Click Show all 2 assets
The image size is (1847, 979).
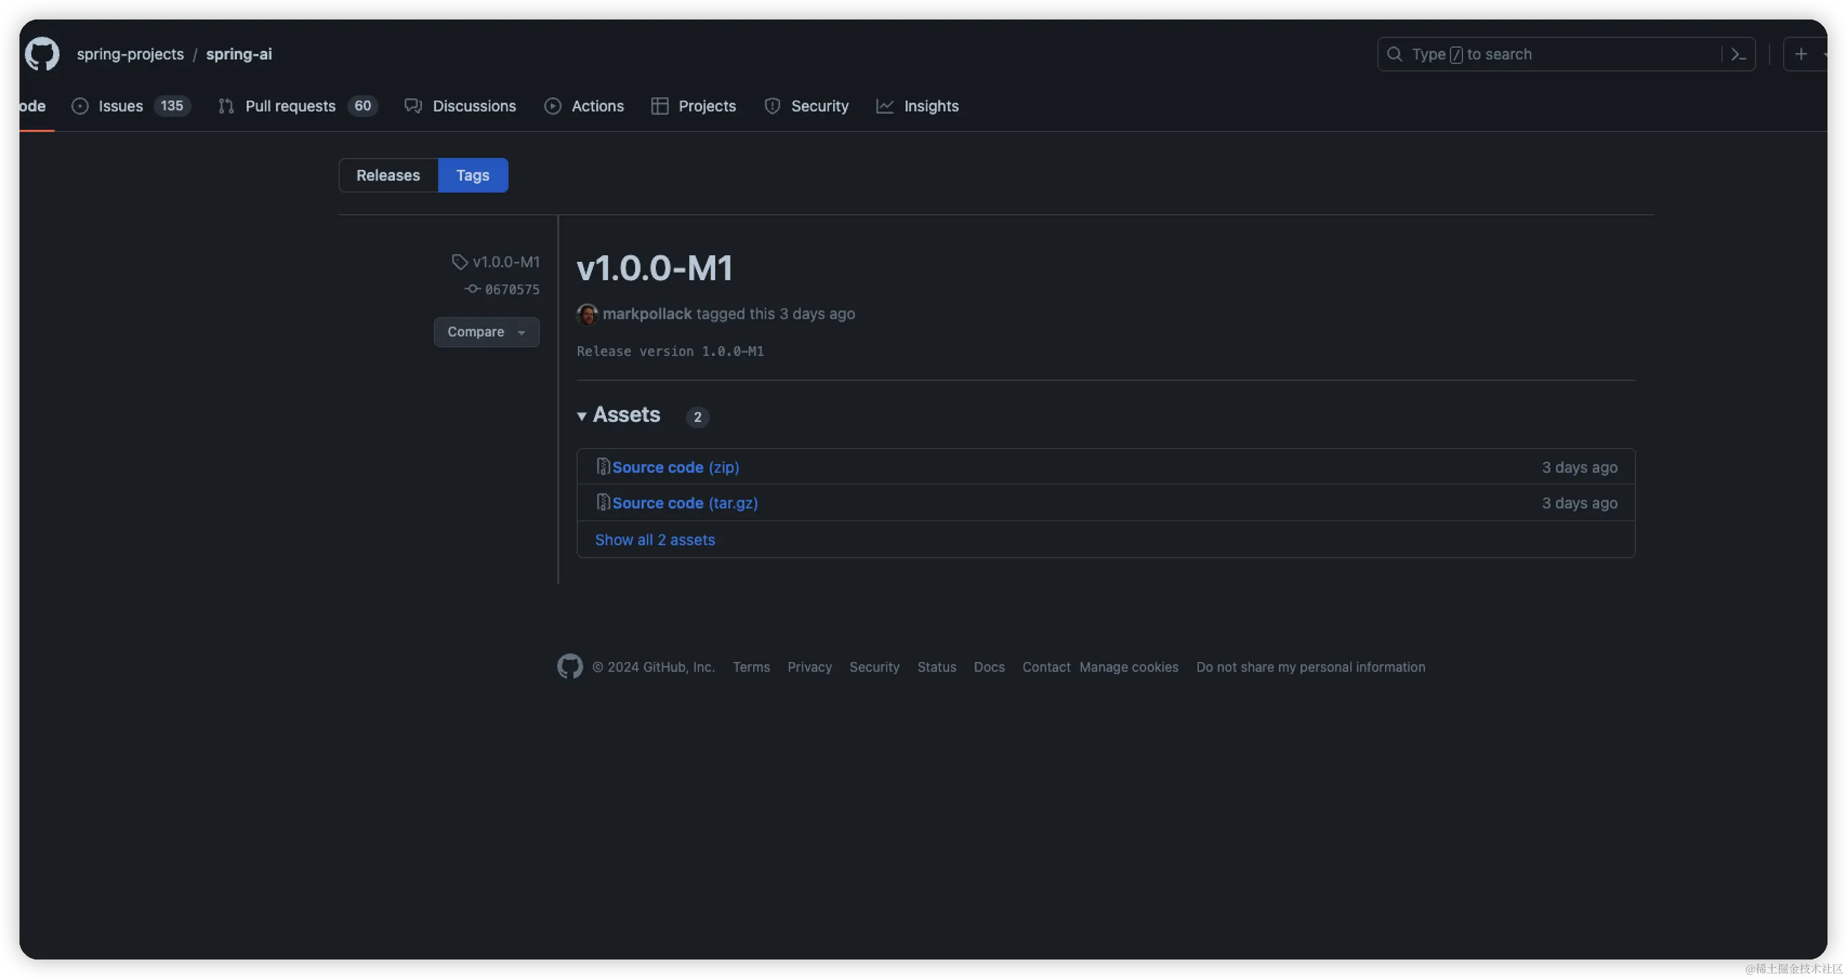tap(655, 540)
